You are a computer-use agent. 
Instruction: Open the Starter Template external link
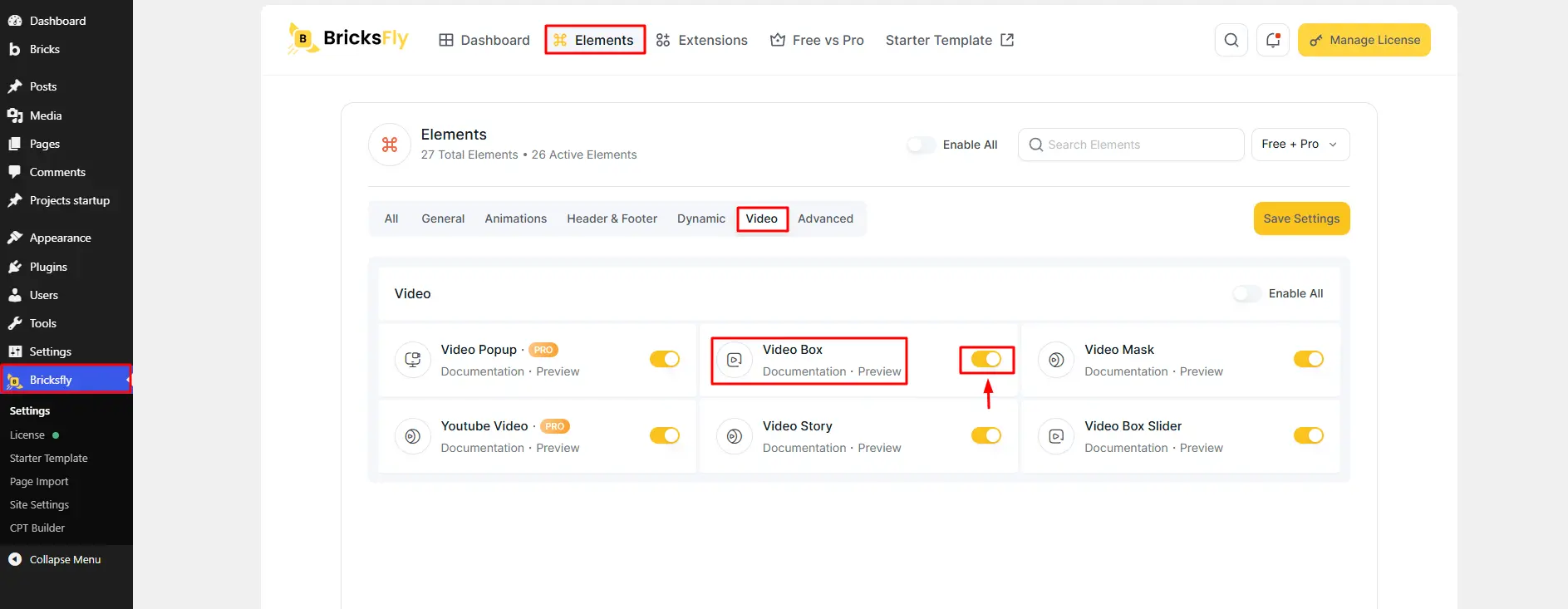[x=950, y=40]
